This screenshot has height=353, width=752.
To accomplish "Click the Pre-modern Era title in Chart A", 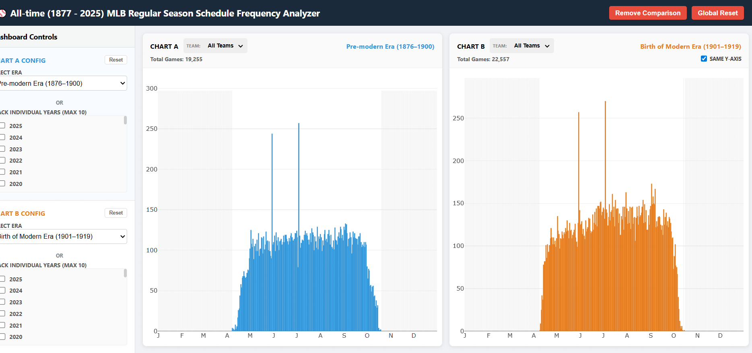I will click(390, 47).
